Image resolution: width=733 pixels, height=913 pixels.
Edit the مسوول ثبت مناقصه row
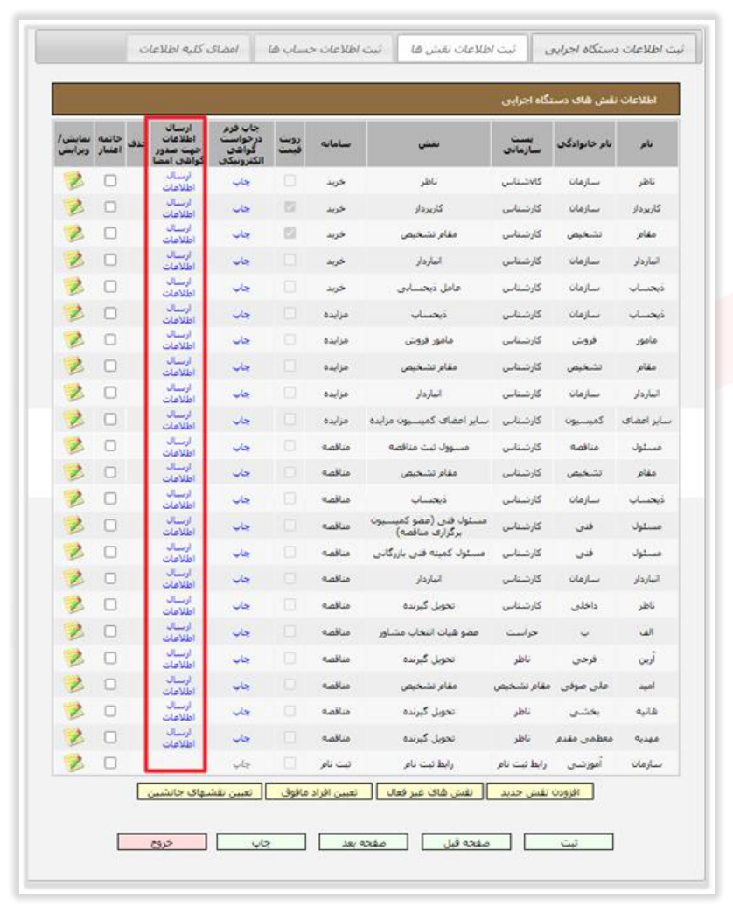coord(73,446)
